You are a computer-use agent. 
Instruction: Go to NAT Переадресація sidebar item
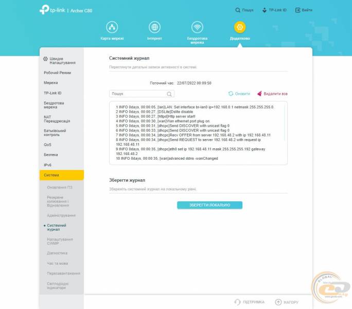coord(57,119)
